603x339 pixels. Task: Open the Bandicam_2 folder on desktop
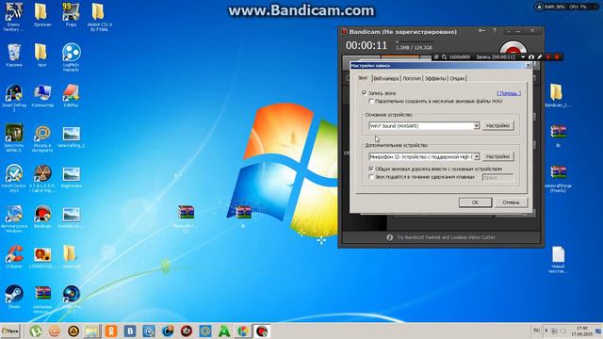pyautogui.click(x=556, y=95)
